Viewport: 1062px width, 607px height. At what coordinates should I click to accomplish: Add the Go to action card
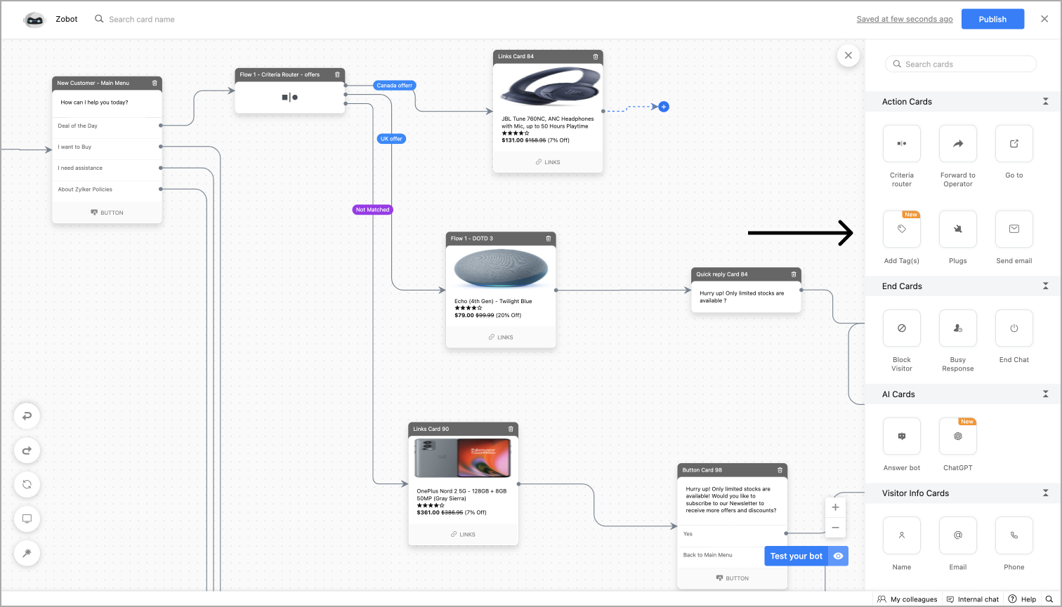pos(1014,144)
